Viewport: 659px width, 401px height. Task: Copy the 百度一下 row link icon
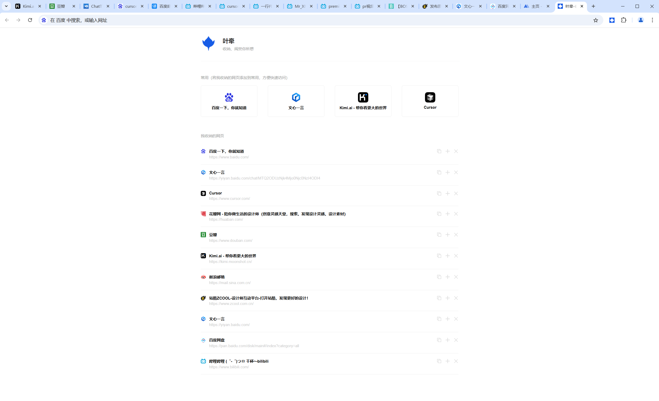pyautogui.click(x=439, y=151)
